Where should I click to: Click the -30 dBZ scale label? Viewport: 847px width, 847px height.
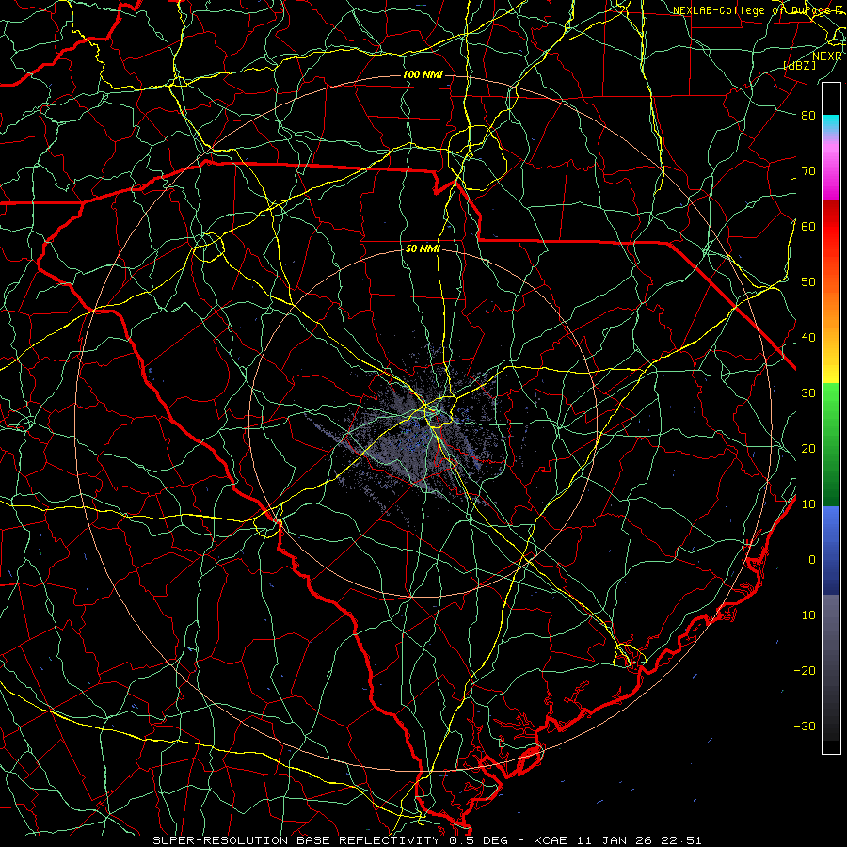(805, 727)
